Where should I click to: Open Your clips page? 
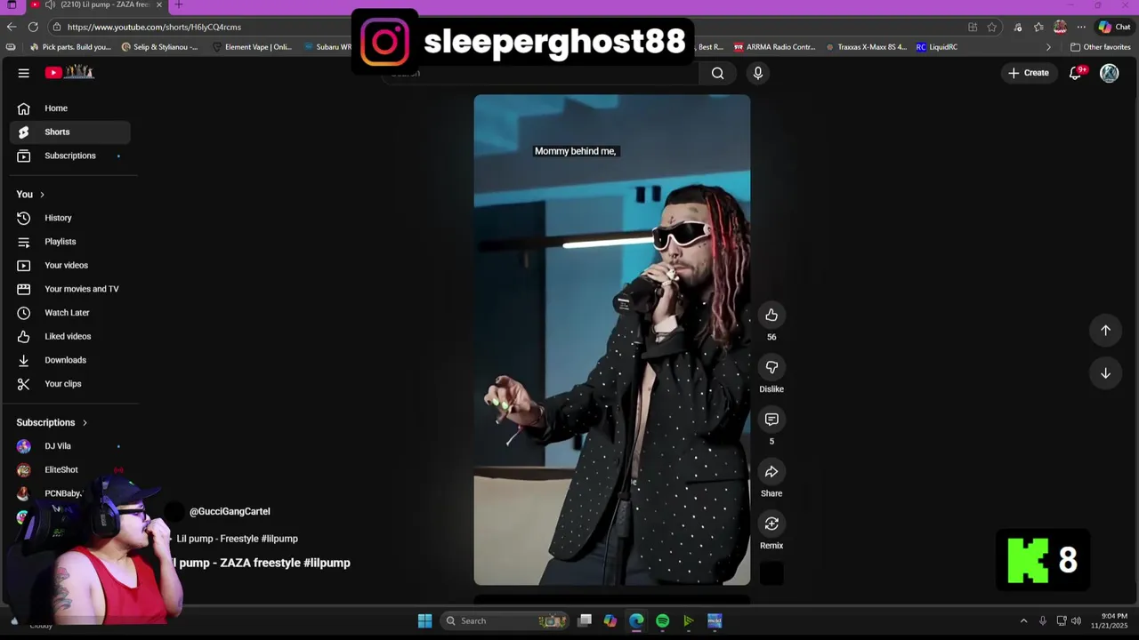coord(70,384)
